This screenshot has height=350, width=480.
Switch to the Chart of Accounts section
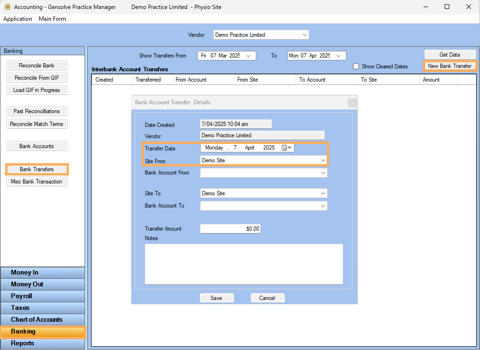(x=42, y=320)
